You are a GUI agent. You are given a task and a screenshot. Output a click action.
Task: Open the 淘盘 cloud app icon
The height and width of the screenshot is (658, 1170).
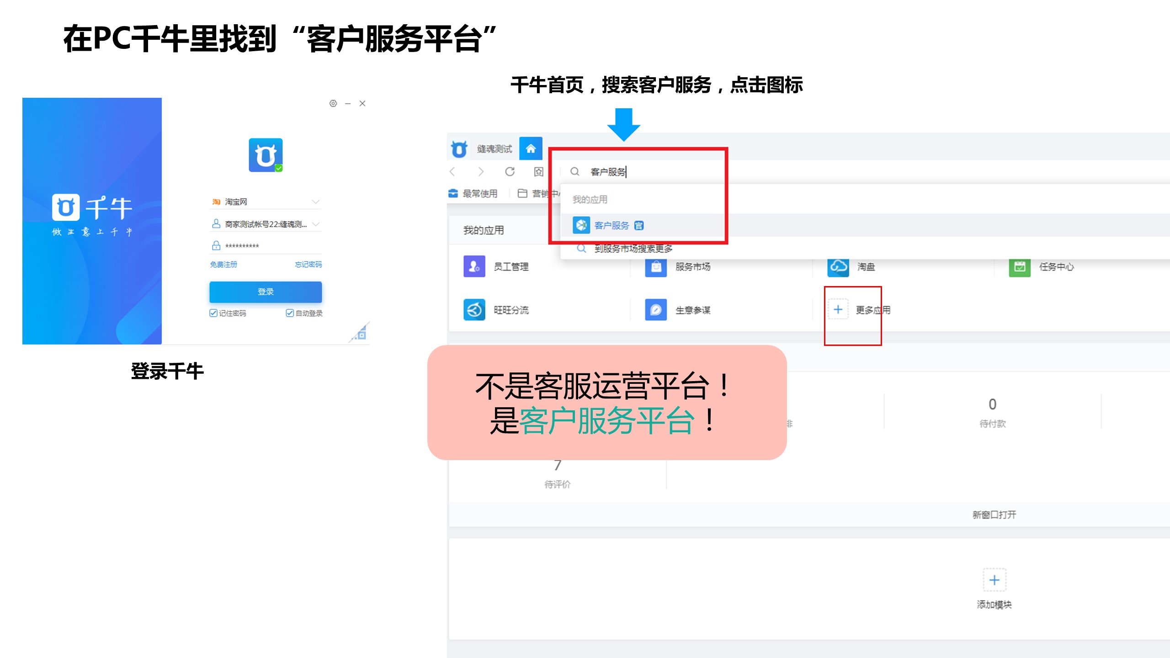pyautogui.click(x=838, y=266)
